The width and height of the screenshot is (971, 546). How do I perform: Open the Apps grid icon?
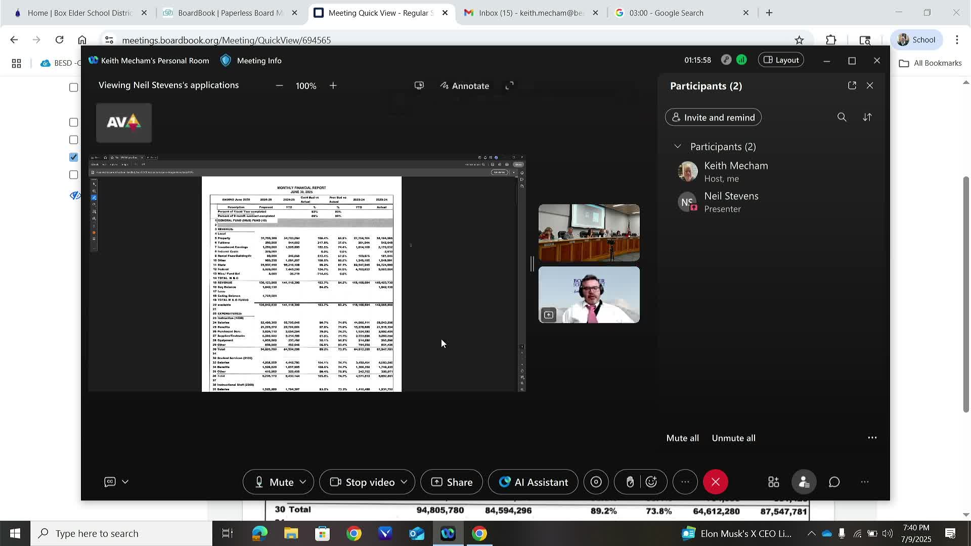click(774, 482)
